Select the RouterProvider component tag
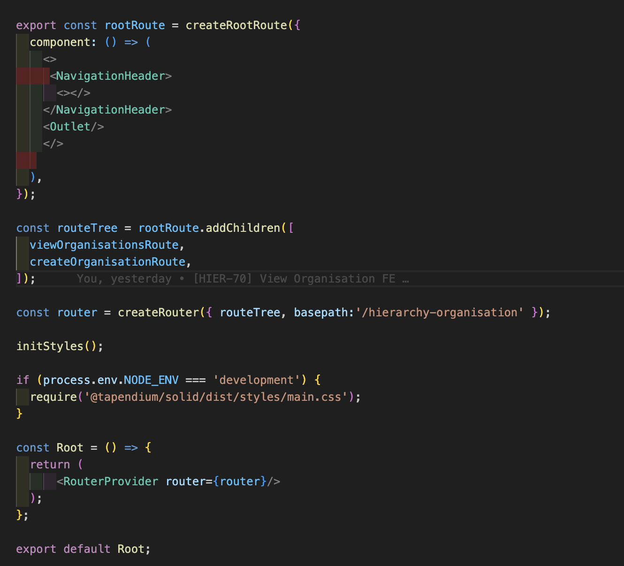Viewport: 624px width, 566px height. pos(111,482)
